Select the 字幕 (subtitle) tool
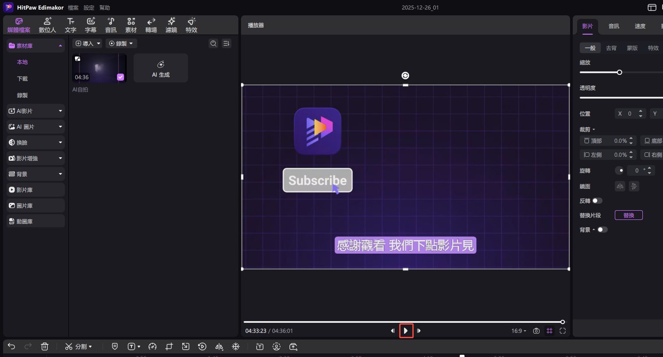Image resolution: width=663 pixels, height=357 pixels. point(91,25)
